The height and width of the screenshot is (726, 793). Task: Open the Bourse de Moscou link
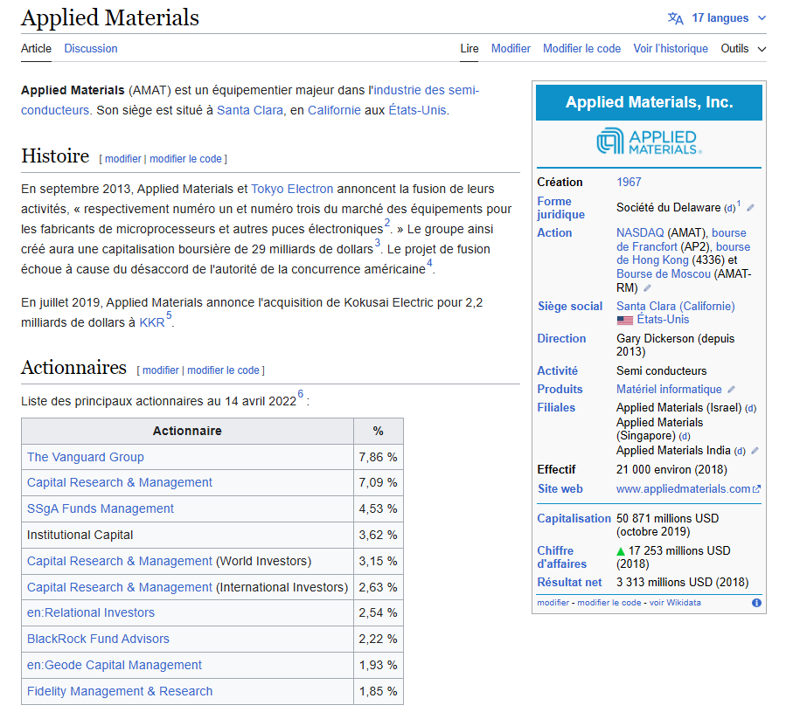pyautogui.click(x=664, y=274)
